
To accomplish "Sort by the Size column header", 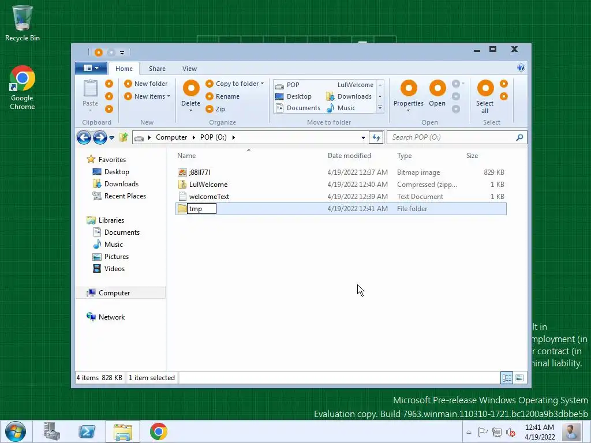I will [472, 156].
